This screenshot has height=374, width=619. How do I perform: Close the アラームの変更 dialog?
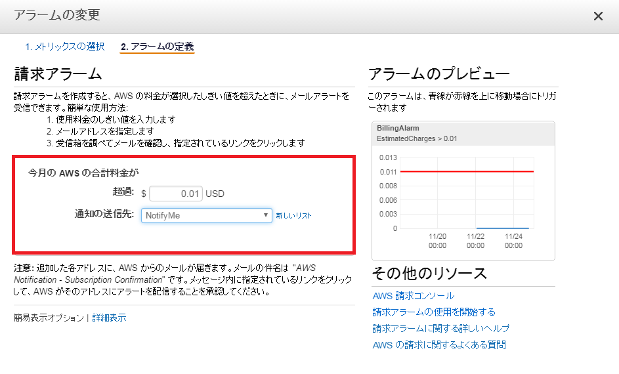[x=598, y=16]
